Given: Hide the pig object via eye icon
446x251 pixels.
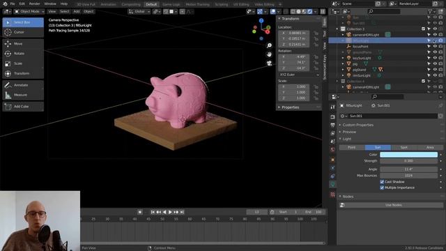Looking at the screenshot, I should (x=435, y=63).
